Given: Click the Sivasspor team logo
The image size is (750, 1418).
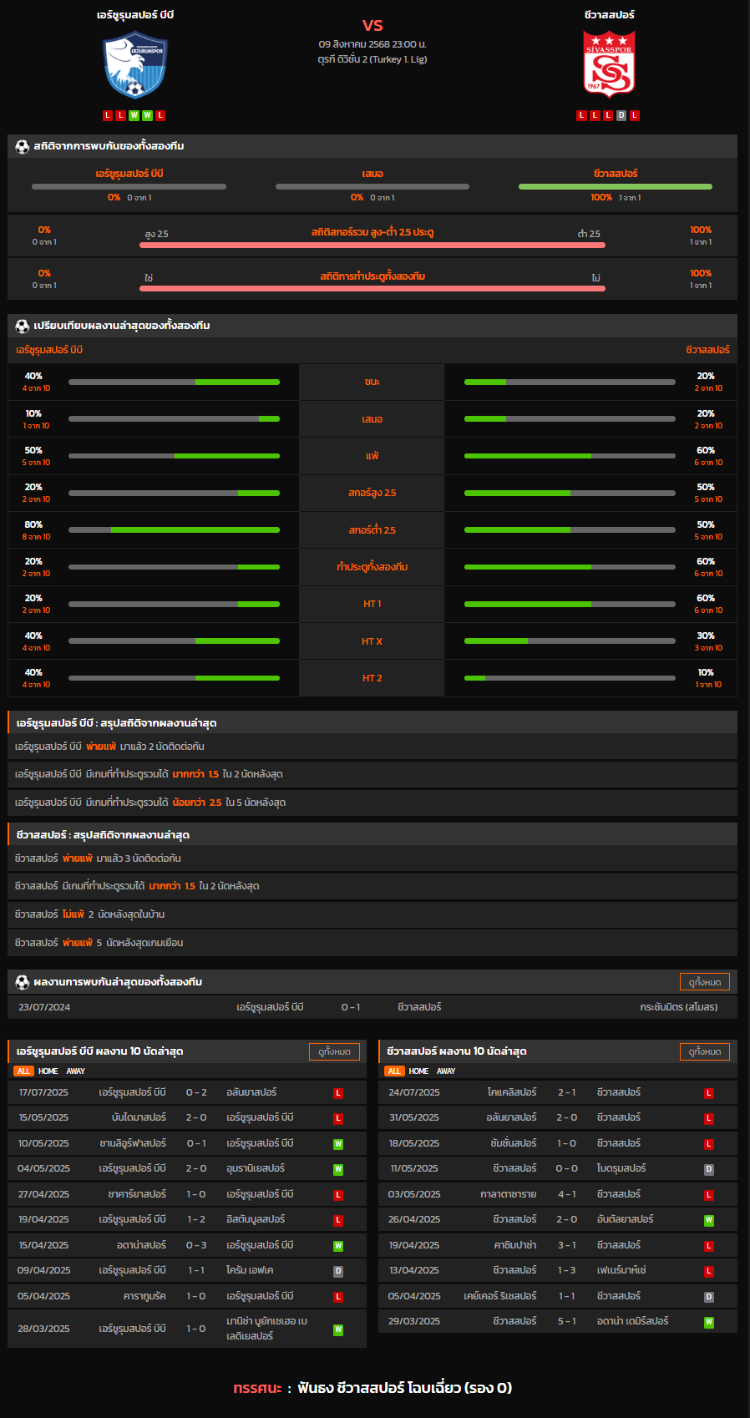Looking at the screenshot, I should point(609,65).
